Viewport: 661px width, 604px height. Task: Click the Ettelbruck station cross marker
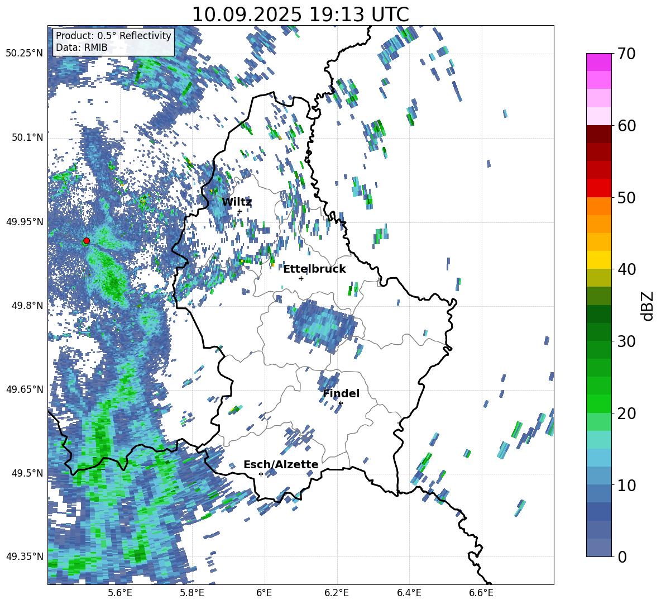pos(301,278)
